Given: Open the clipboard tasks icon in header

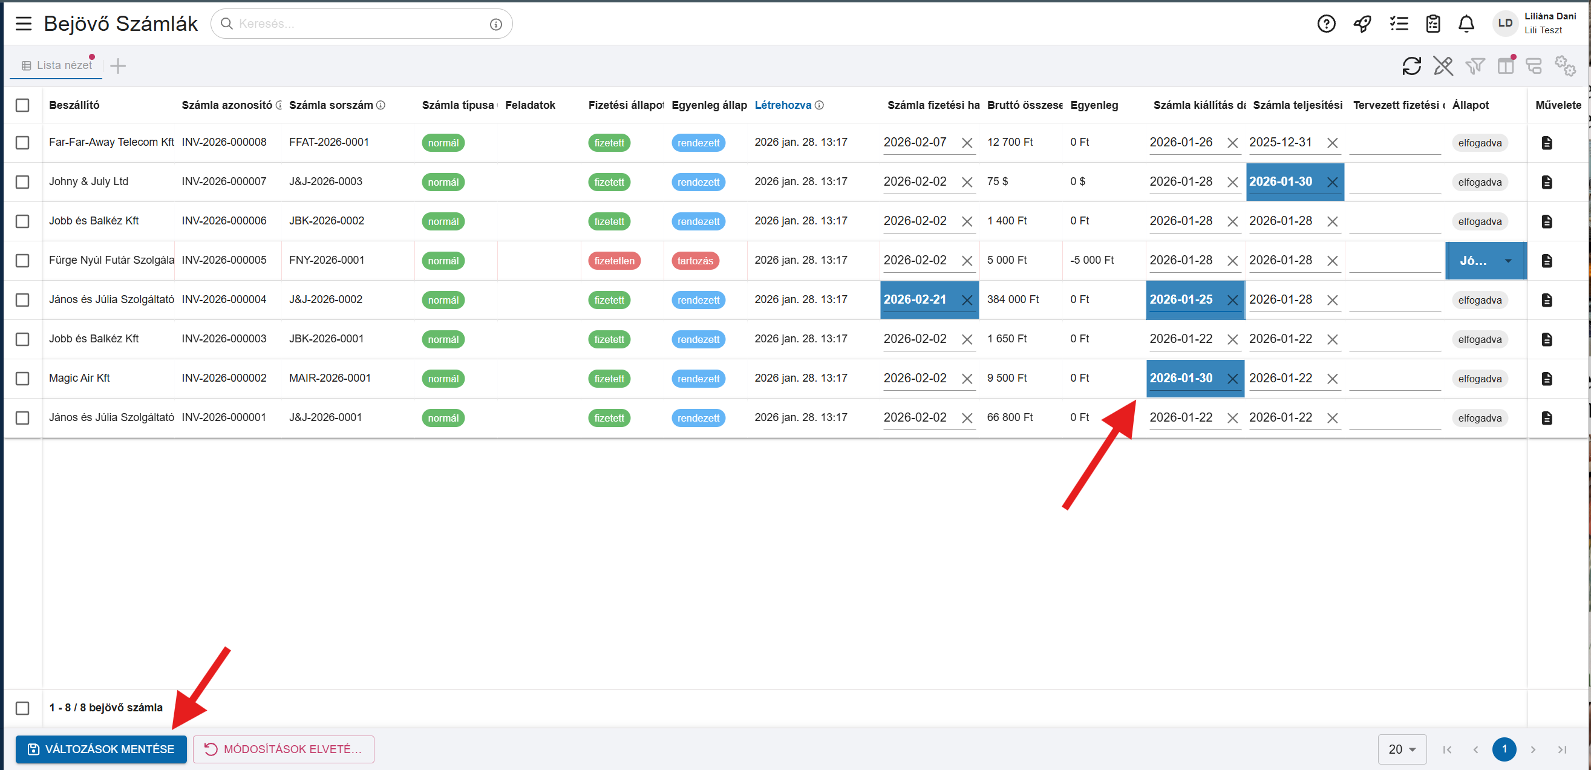Looking at the screenshot, I should tap(1433, 24).
